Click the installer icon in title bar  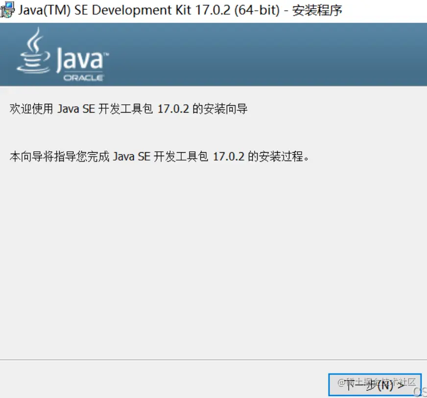(x=7, y=10)
